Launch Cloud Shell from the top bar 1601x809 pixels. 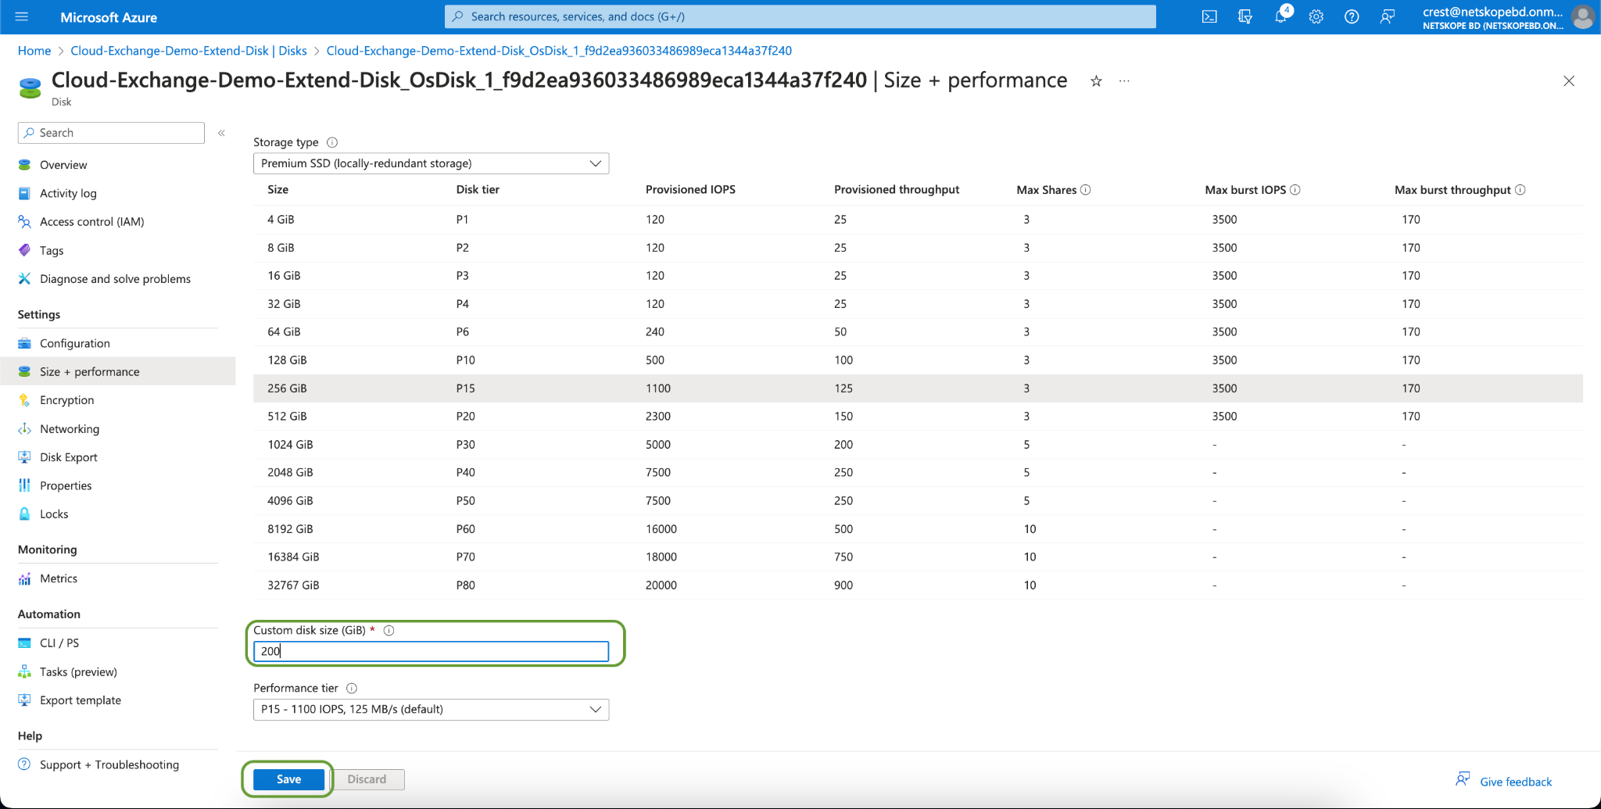(x=1209, y=16)
